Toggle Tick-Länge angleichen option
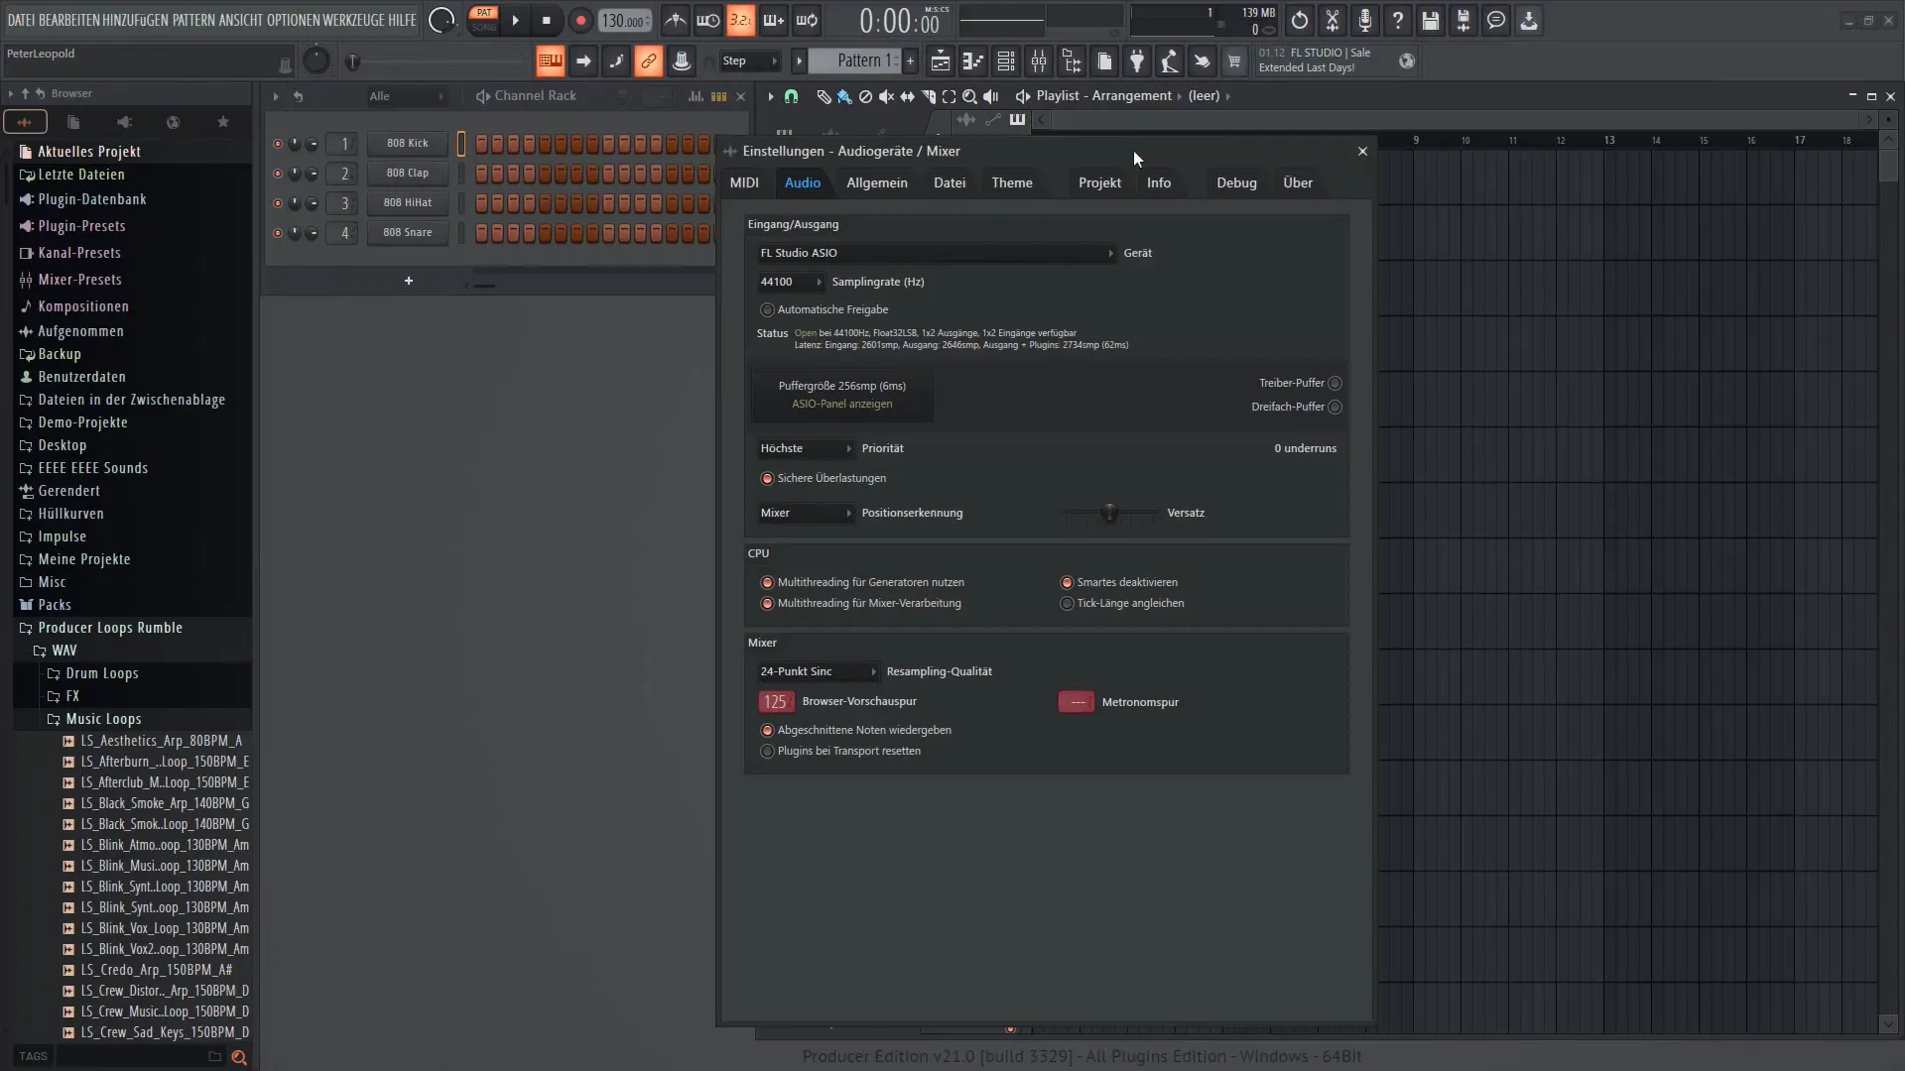 coord(1067,604)
